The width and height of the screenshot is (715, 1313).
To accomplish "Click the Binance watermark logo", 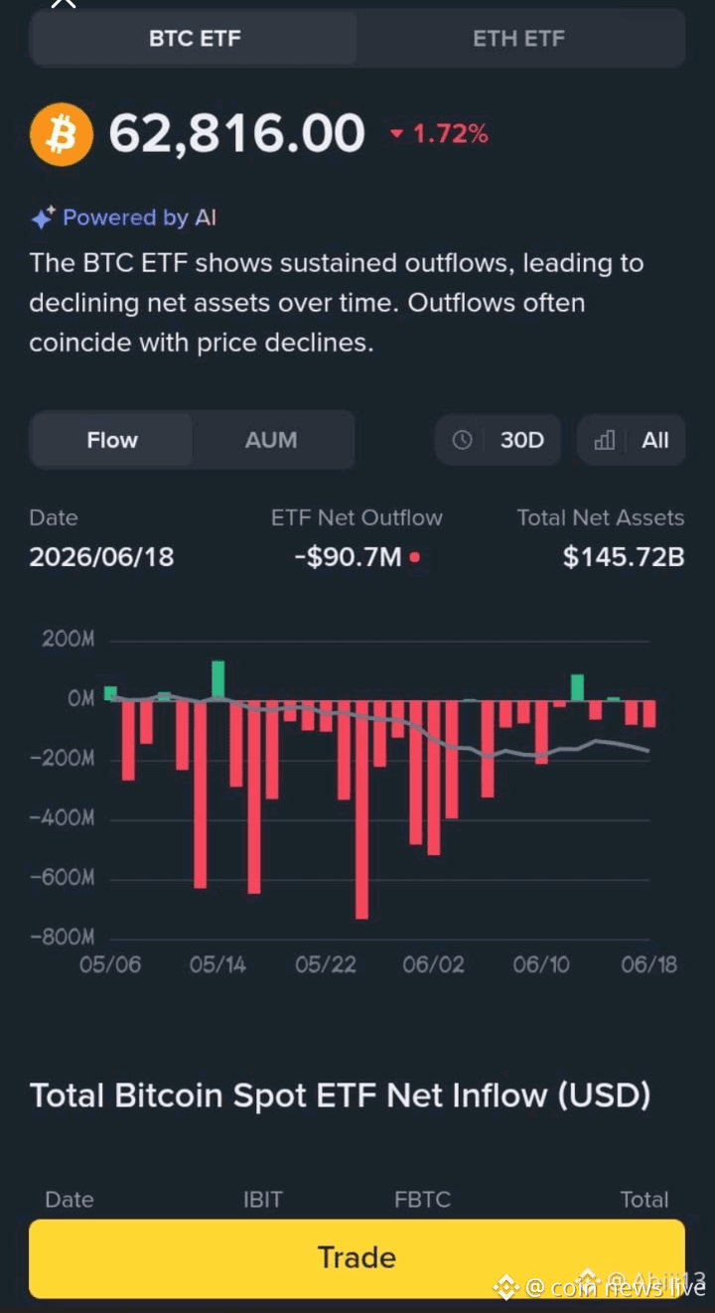I will (x=506, y=1287).
